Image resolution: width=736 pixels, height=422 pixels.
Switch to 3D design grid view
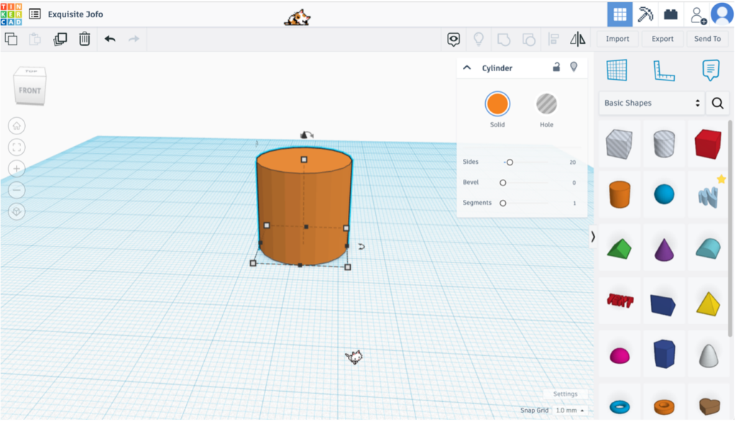620,14
